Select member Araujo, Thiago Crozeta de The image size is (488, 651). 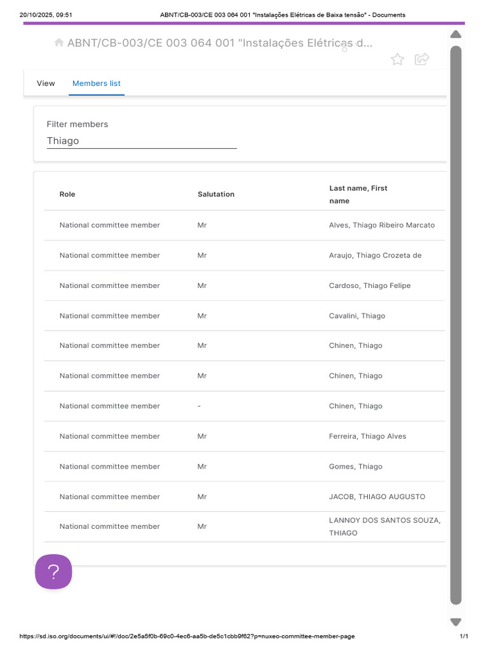click(375, 256)
